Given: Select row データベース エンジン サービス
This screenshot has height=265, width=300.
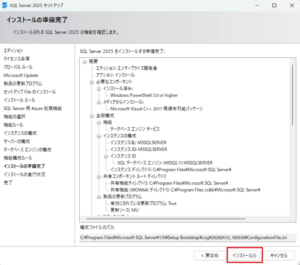Looking at the screenshot, I should 135,129.
